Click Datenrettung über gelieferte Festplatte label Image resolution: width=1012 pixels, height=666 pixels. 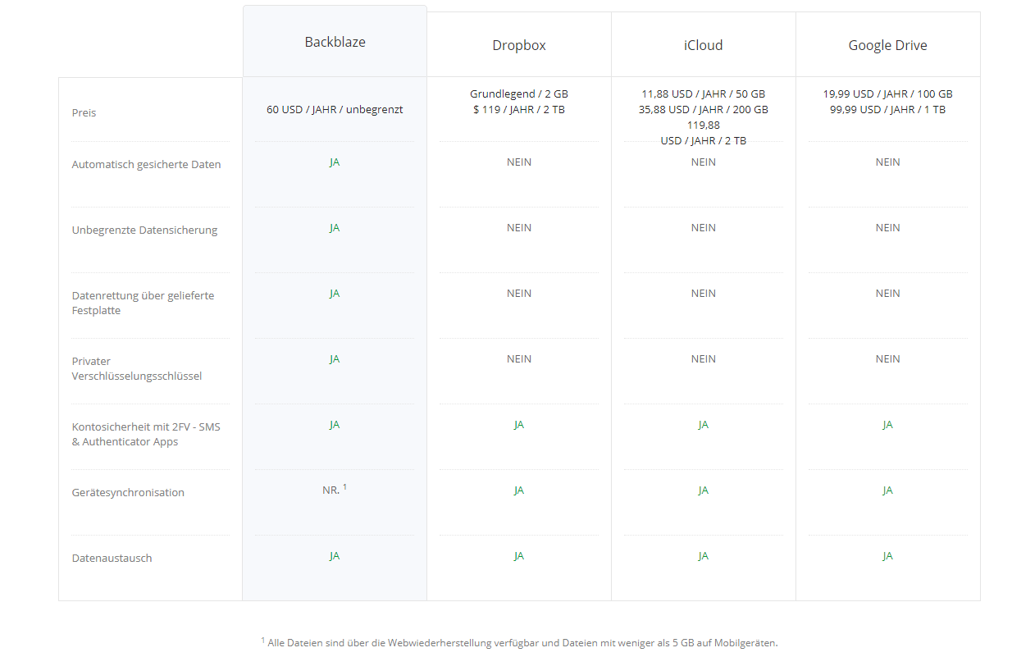point(143,303)
